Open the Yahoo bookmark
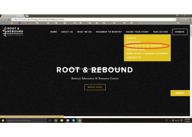The width and height of the screenshot is (192, 137). click(22, 23)
